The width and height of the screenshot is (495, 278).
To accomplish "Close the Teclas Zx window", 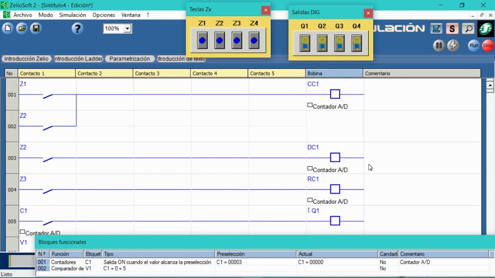I will 265,10.
